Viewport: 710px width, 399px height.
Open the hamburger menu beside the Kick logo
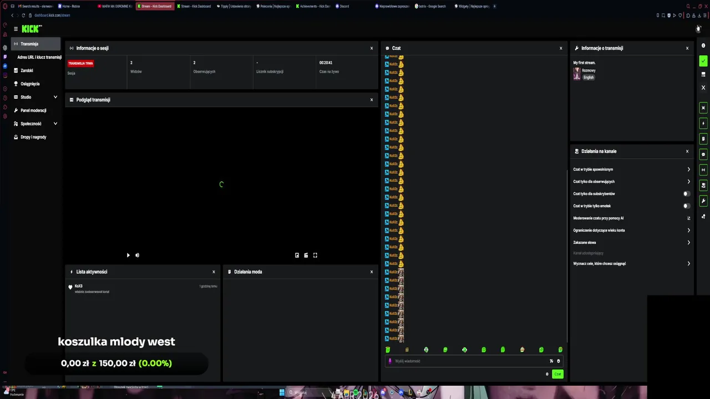click(x=16, y=29)
